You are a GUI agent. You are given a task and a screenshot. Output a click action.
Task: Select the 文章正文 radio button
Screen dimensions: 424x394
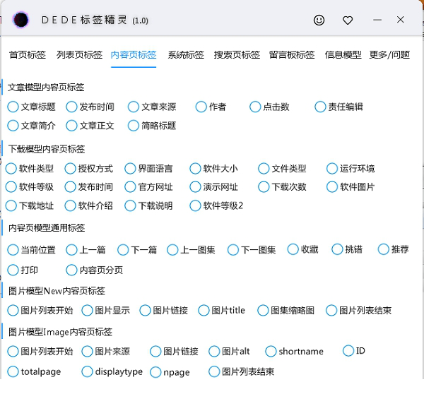click(71, 126)
